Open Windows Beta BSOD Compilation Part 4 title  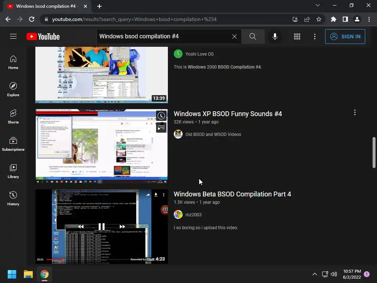(x=232, y=194)
